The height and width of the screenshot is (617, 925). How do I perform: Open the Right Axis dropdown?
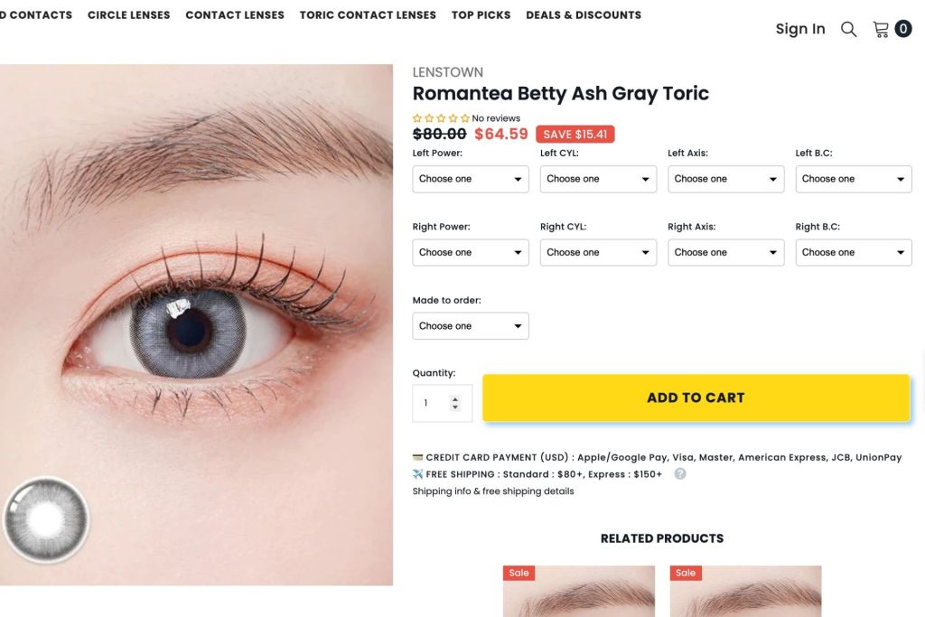pyautogui.click(x=725, y=252)
